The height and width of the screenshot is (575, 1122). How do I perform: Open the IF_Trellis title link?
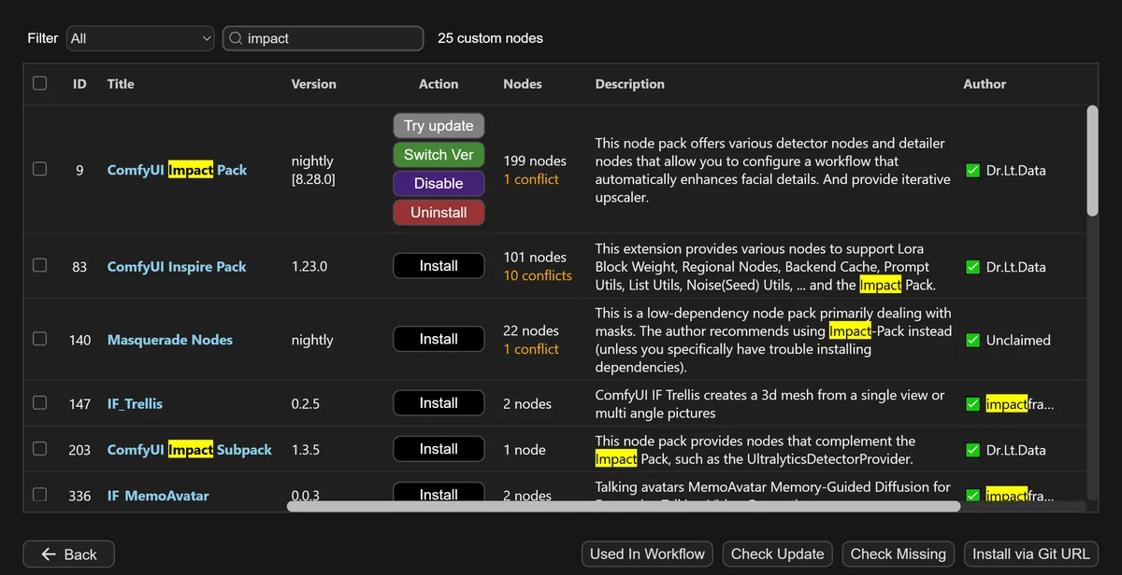[x=135, y=403]
